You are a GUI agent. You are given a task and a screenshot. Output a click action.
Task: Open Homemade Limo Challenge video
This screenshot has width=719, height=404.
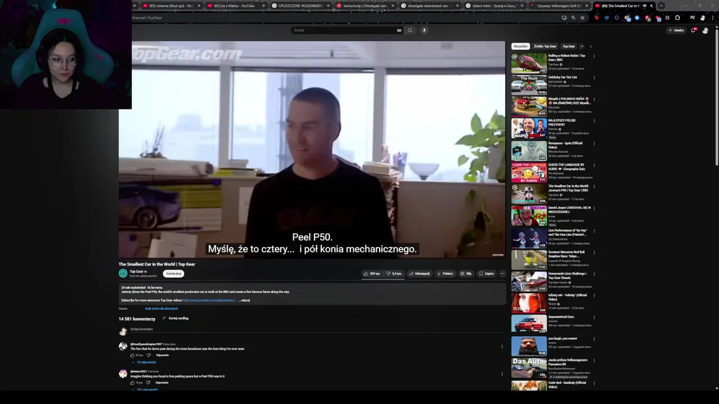tap(529, 281)
